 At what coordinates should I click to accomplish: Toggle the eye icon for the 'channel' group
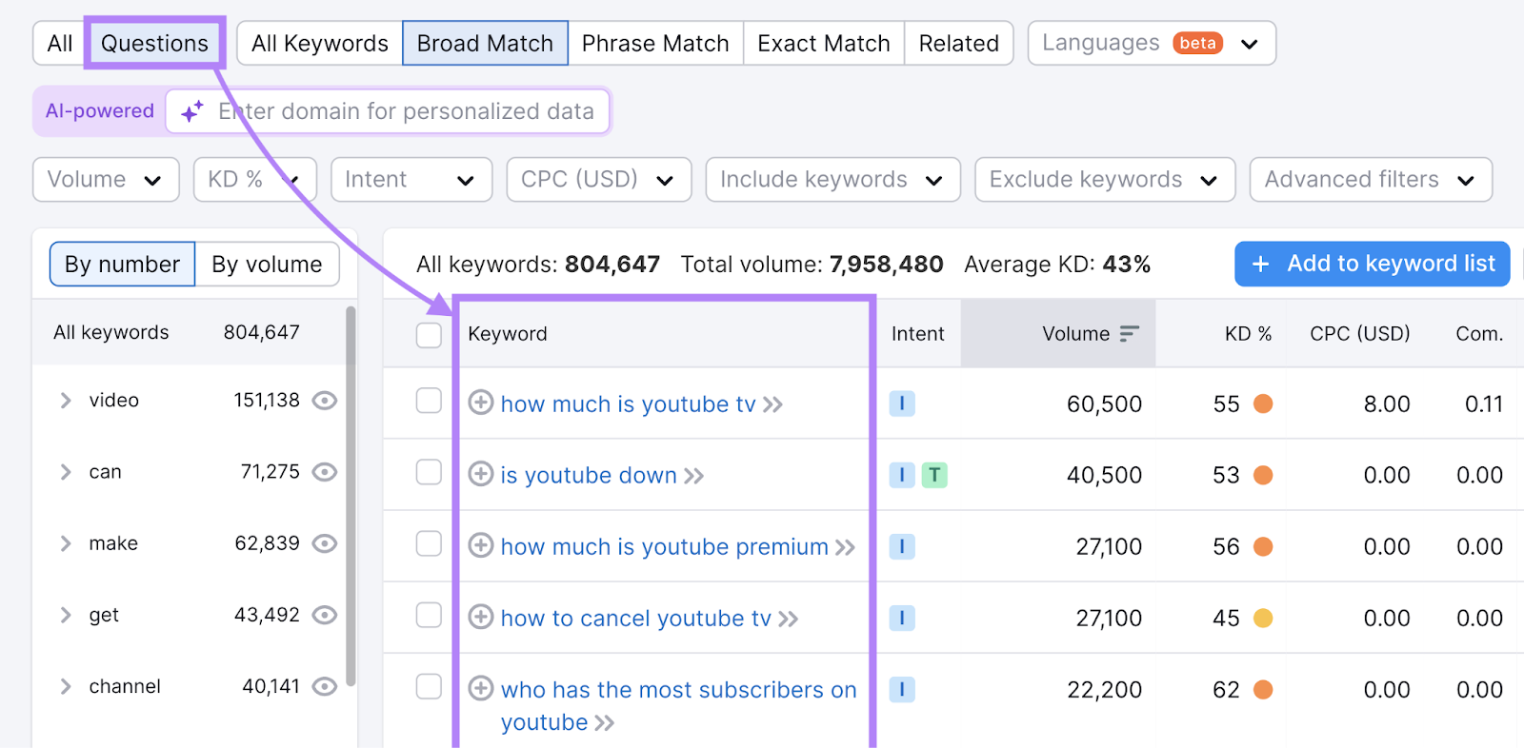pos(325,686)
